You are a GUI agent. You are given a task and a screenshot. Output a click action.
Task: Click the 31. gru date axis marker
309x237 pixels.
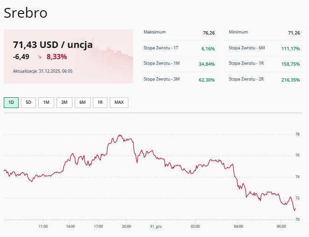[x=155, y=226]
